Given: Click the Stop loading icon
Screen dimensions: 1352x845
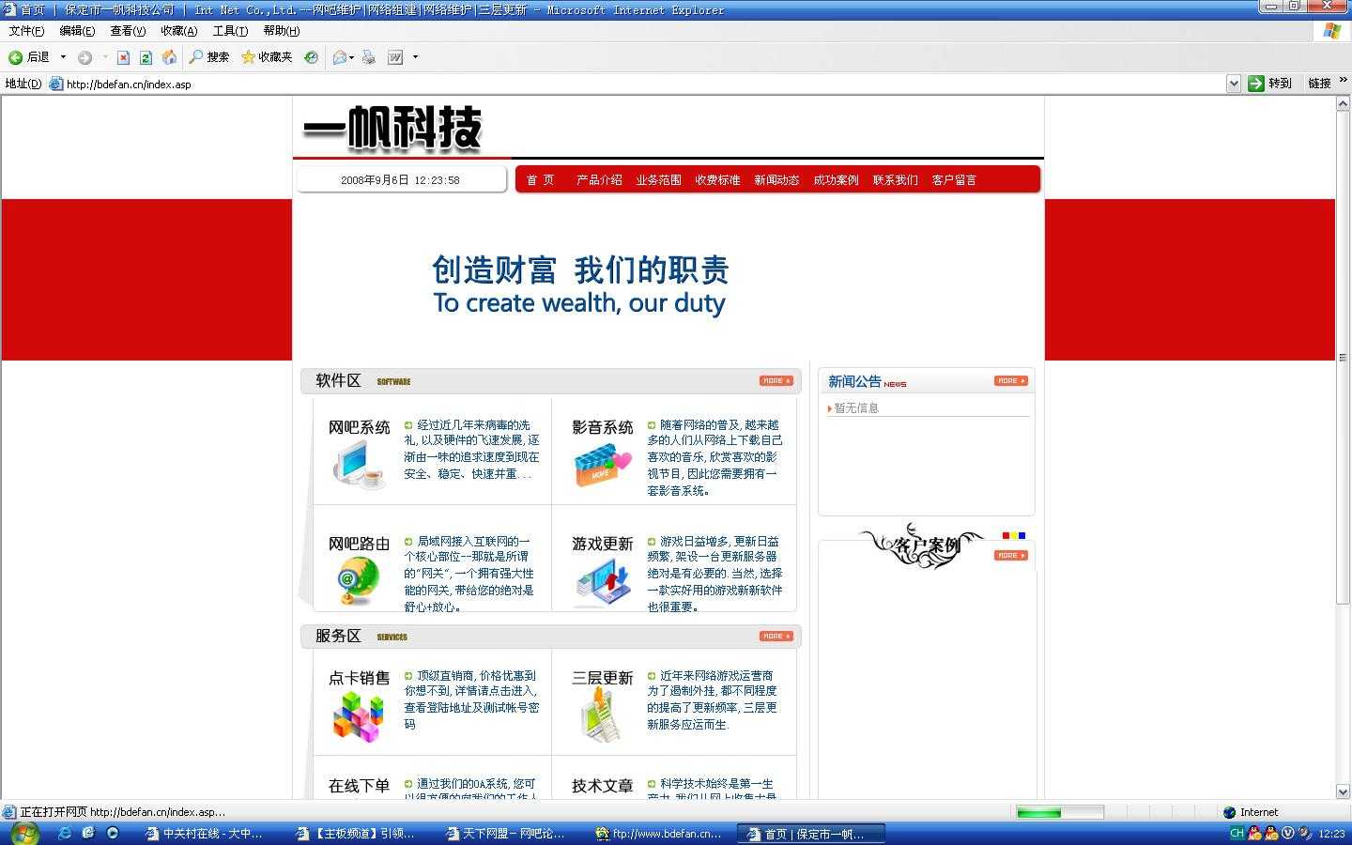Looking at the screenshot, I should pos(123,57).
